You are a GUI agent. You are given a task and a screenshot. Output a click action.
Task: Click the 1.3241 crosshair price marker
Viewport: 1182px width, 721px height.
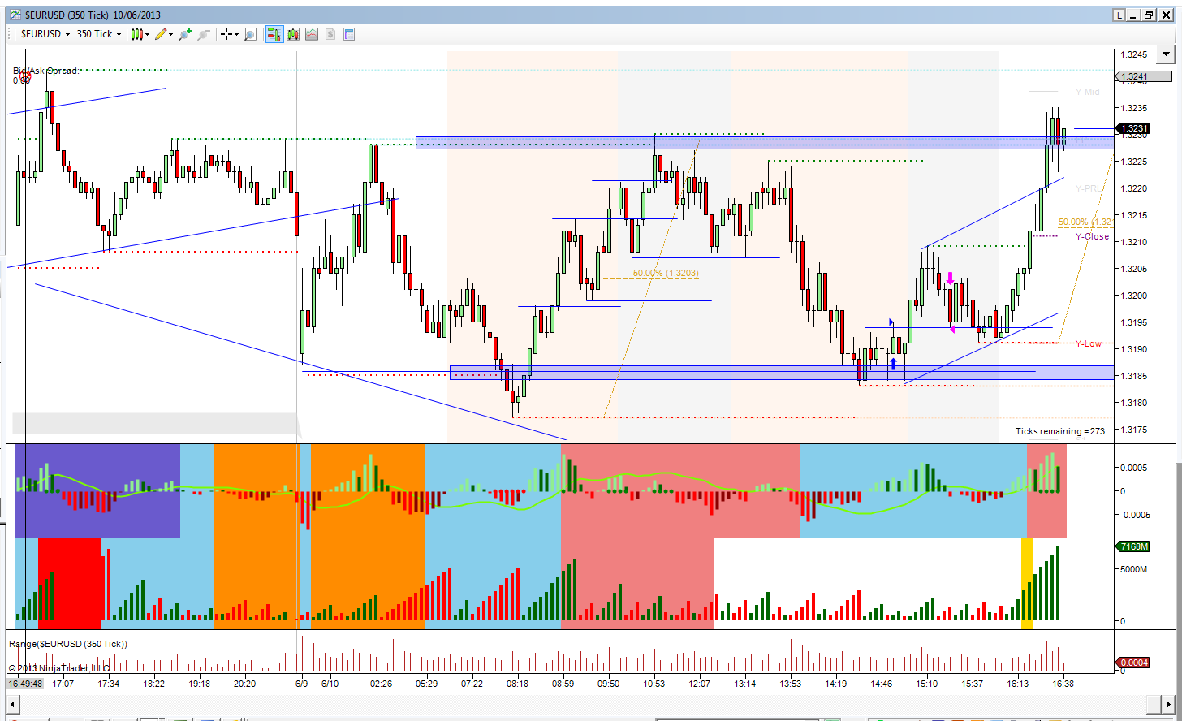click(x=1145, y=78)
